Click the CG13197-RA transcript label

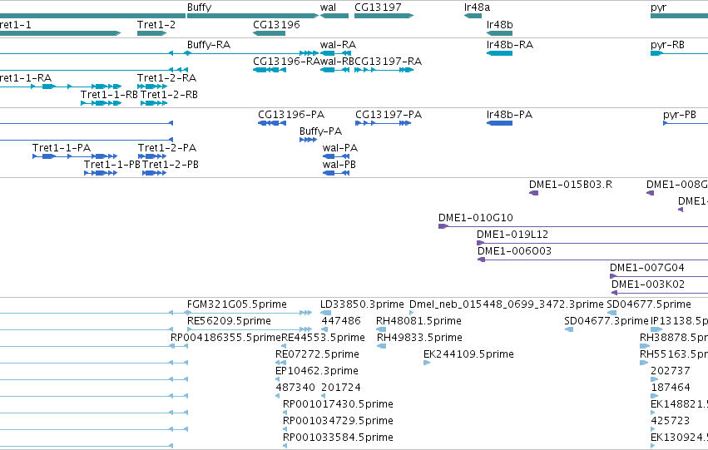coord(389,62)
